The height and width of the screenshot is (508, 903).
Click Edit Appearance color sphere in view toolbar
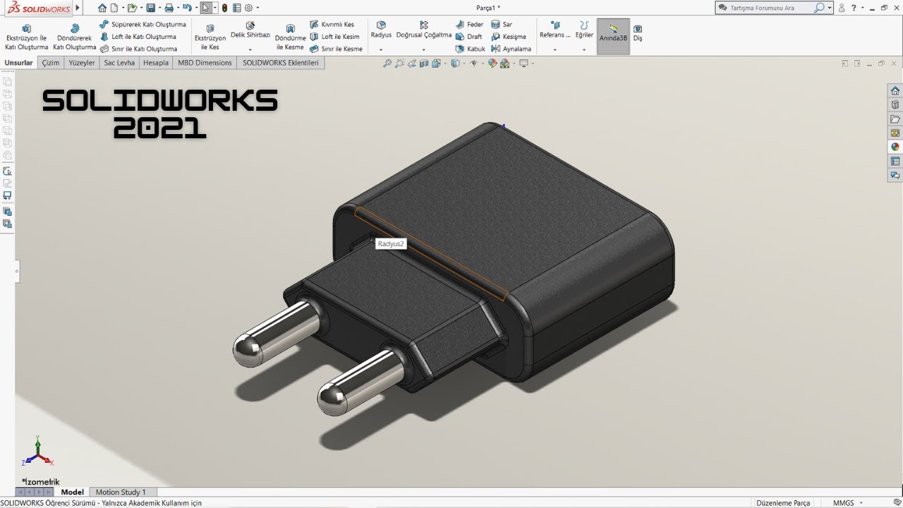click(493, 64)
